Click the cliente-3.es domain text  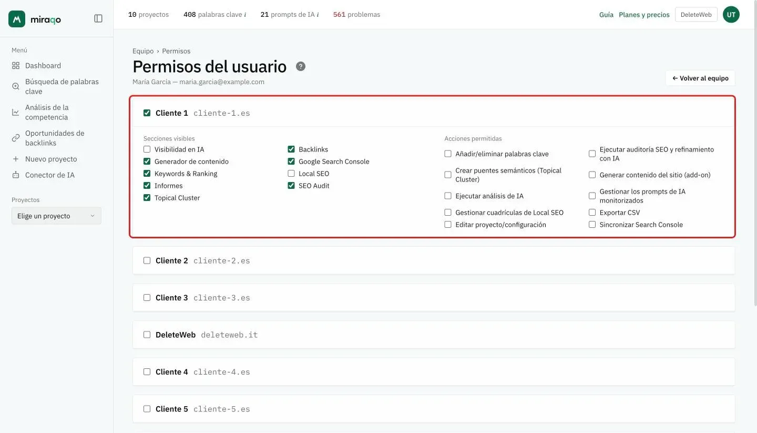[x=222, y=298]
